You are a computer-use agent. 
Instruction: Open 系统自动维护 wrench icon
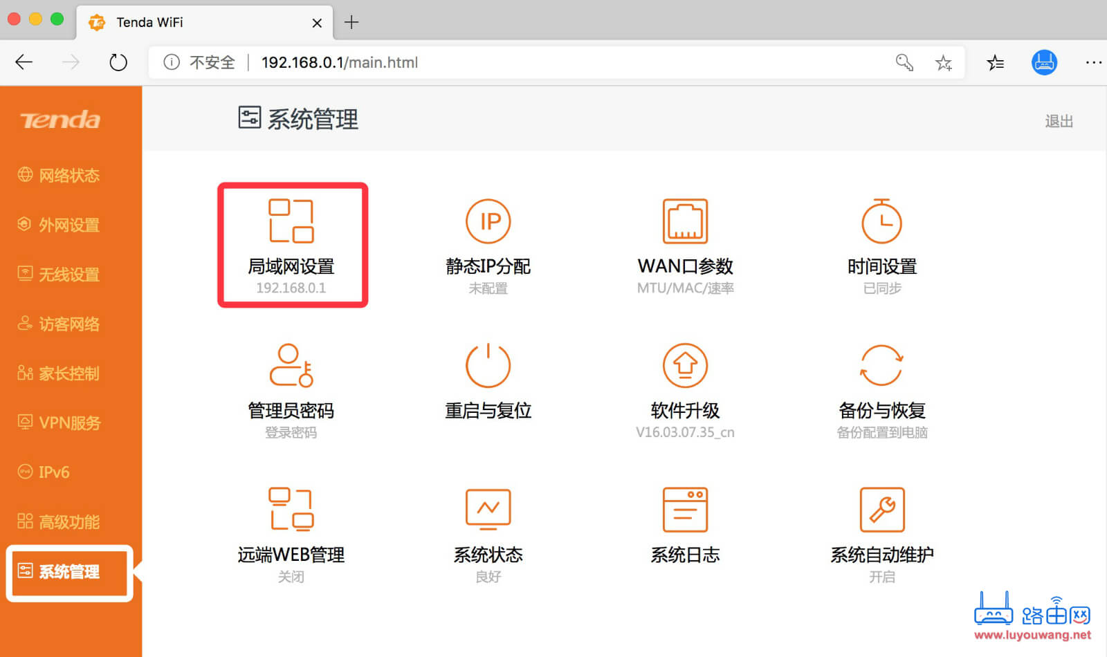881,509
